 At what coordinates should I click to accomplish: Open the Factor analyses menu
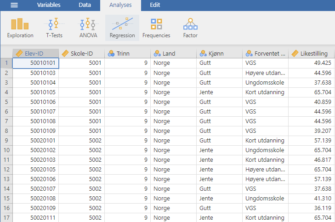click(x=190, y=28)
